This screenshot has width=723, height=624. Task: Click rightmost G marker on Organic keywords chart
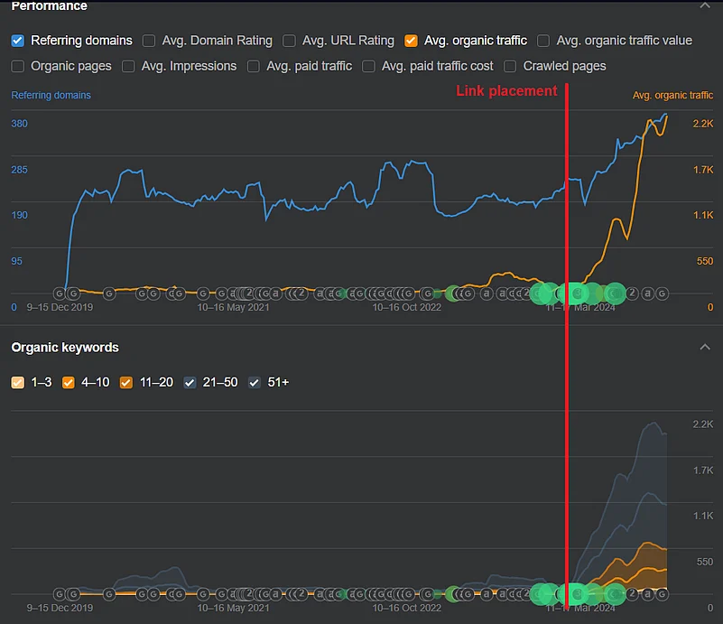coord(662,594)
